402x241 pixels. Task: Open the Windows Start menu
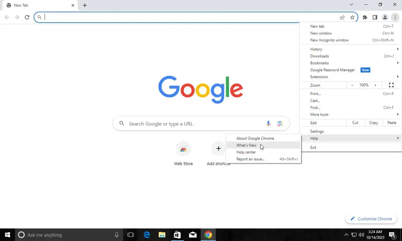pyautogui.click(x=8, y=235)
